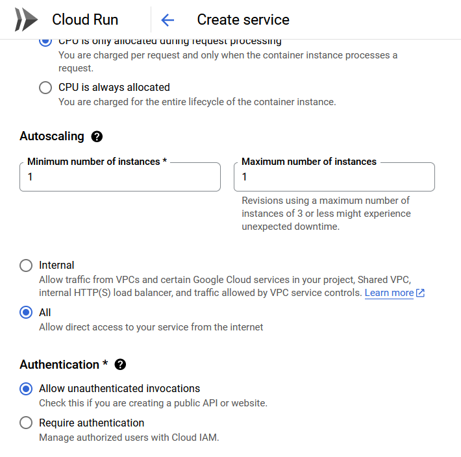Open the Autoscaling help question mark
This screenshot has height=457, width=461.
[x=97, y=136]
